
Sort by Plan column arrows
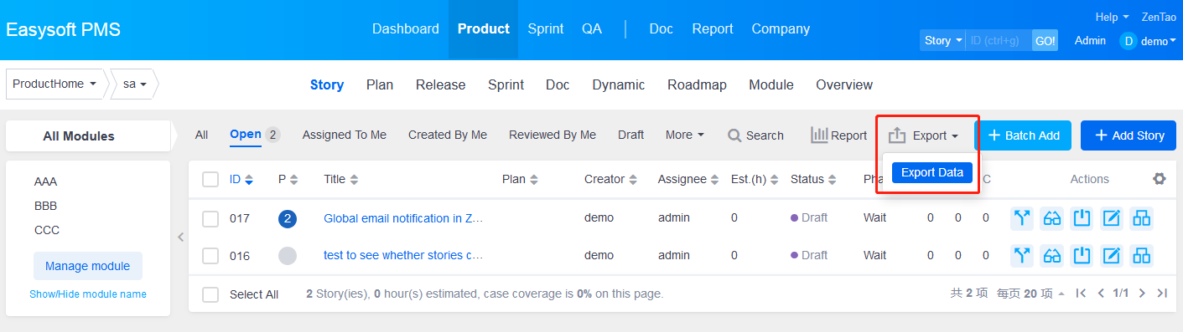click(534, 179)
